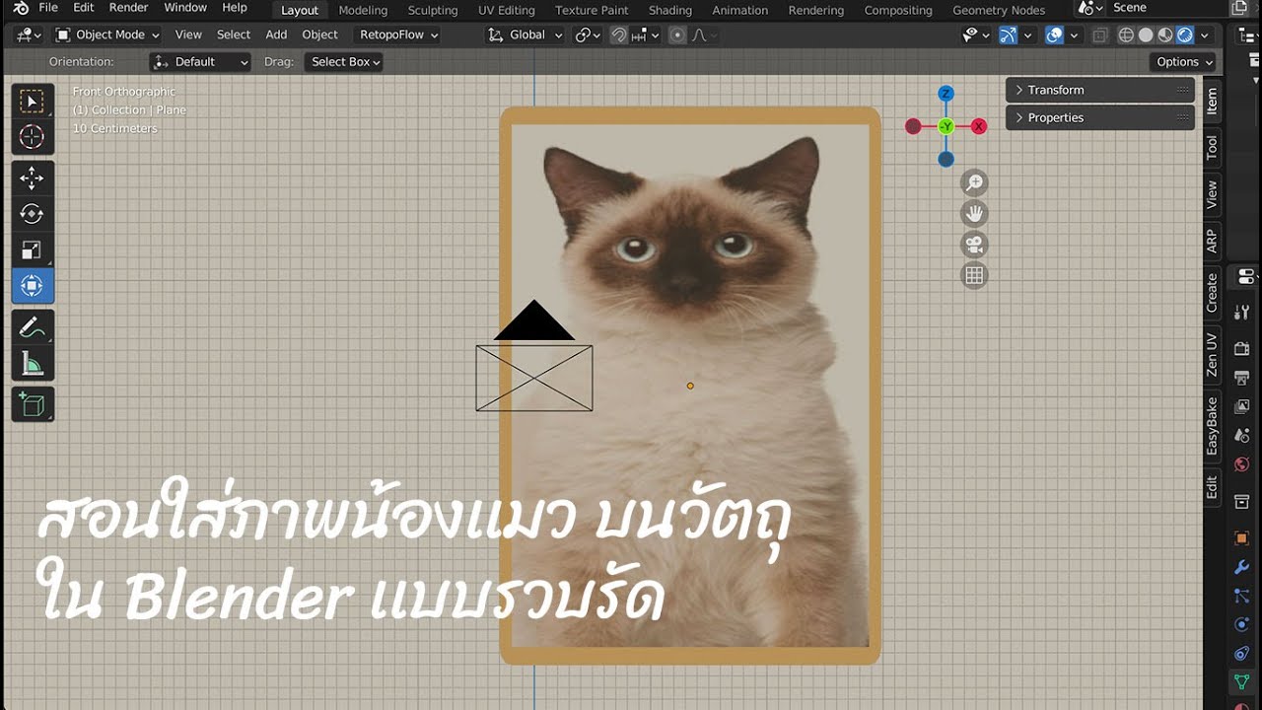Click the Blender logo menu

point(21,8)
